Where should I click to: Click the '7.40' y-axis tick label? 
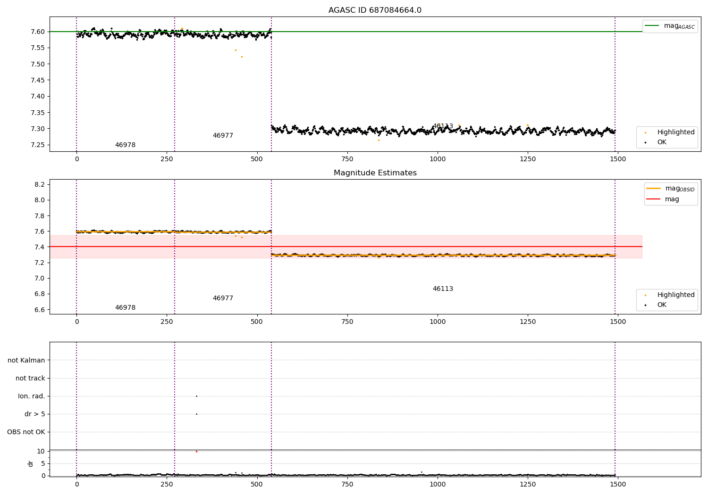(x=38, y=97)
